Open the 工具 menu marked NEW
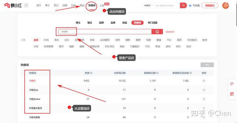Image resolution: width=237 pixels, height=123 pixels. pyautogui.click(x=102, y=6)
